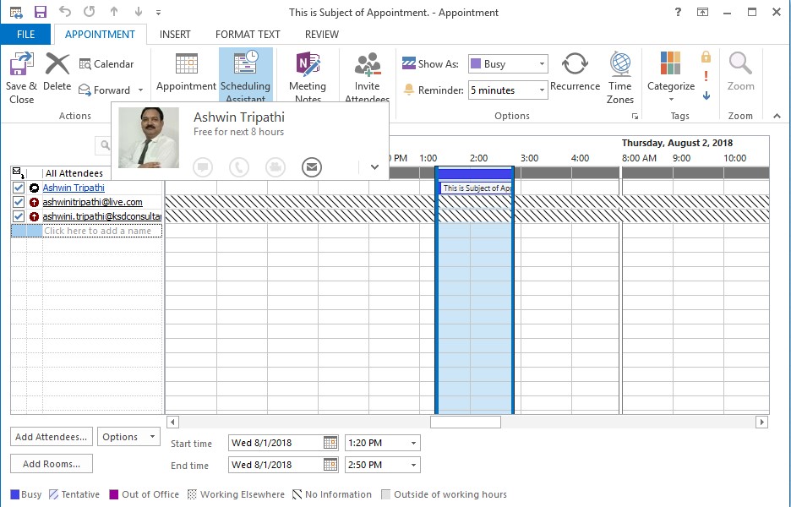Image resolution: width=791 pixels, height=507 pixels.
Task: Switch to the INSERT ribbon tab
Action: [x=175, y=35]
